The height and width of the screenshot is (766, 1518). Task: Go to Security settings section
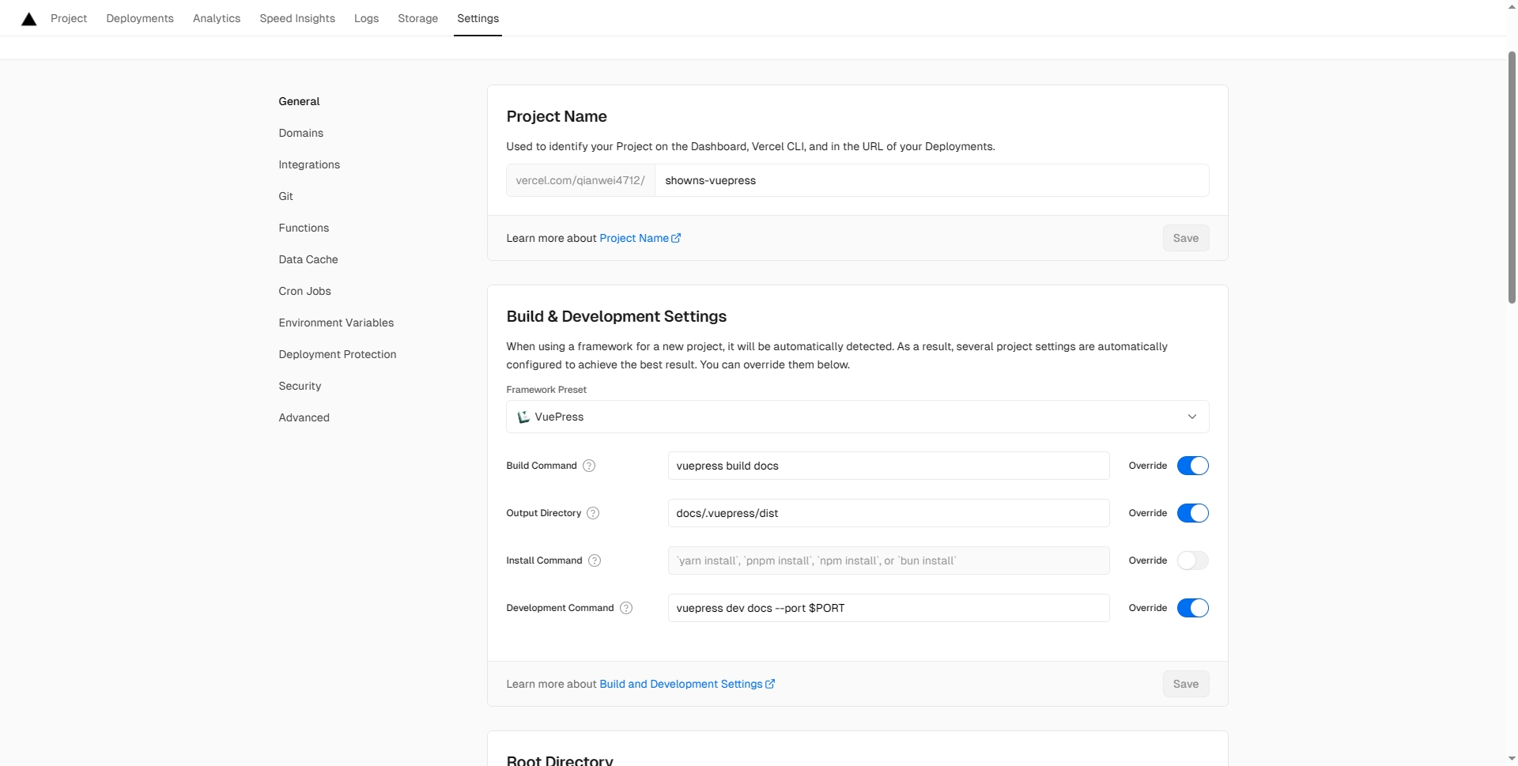300,386
